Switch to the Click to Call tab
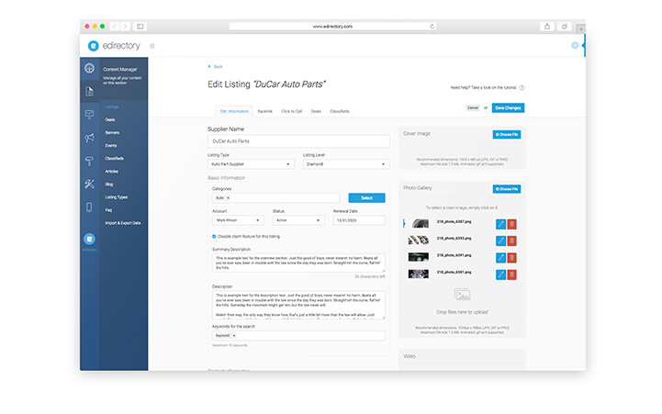The width and height of the screenshot is (662, 414). [292, 111]
